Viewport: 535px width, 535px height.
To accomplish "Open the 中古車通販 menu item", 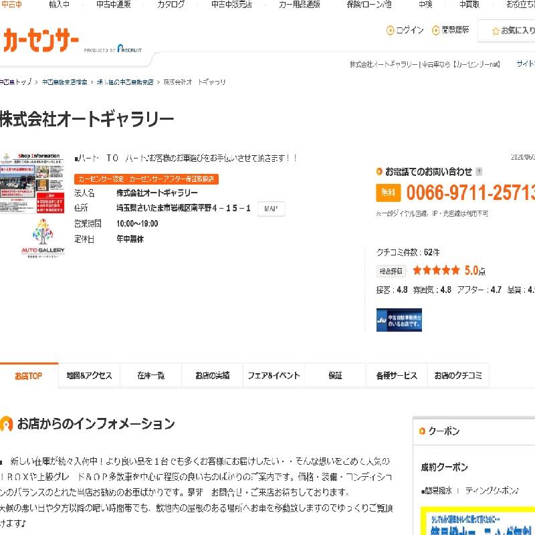I will tap(113, 5).
